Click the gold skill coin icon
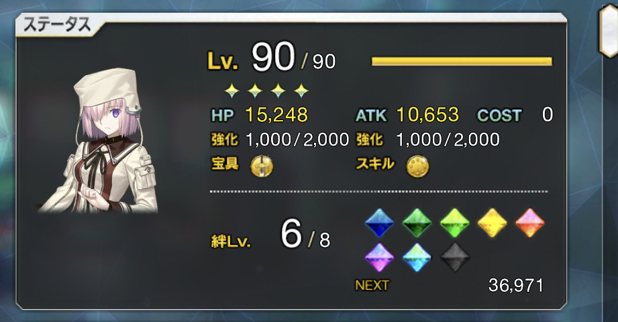The image size is (618, 322). [418, 166]
